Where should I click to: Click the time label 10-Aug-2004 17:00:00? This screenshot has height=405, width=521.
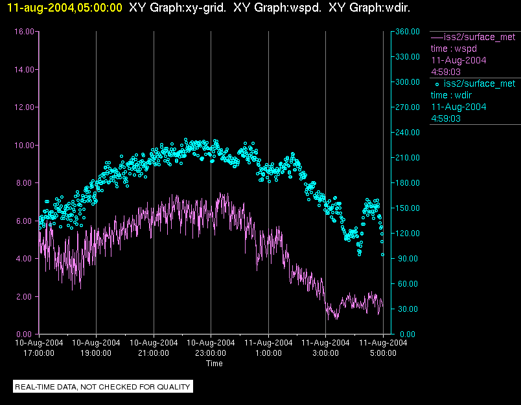[x=39, y=347]
